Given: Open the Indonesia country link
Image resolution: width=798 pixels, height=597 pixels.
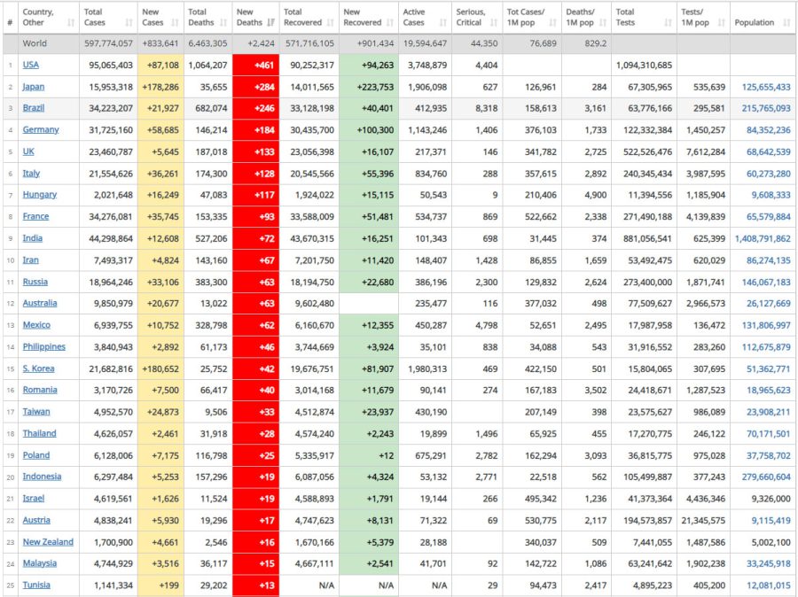Looking at the screenshot, I should 43,477.
